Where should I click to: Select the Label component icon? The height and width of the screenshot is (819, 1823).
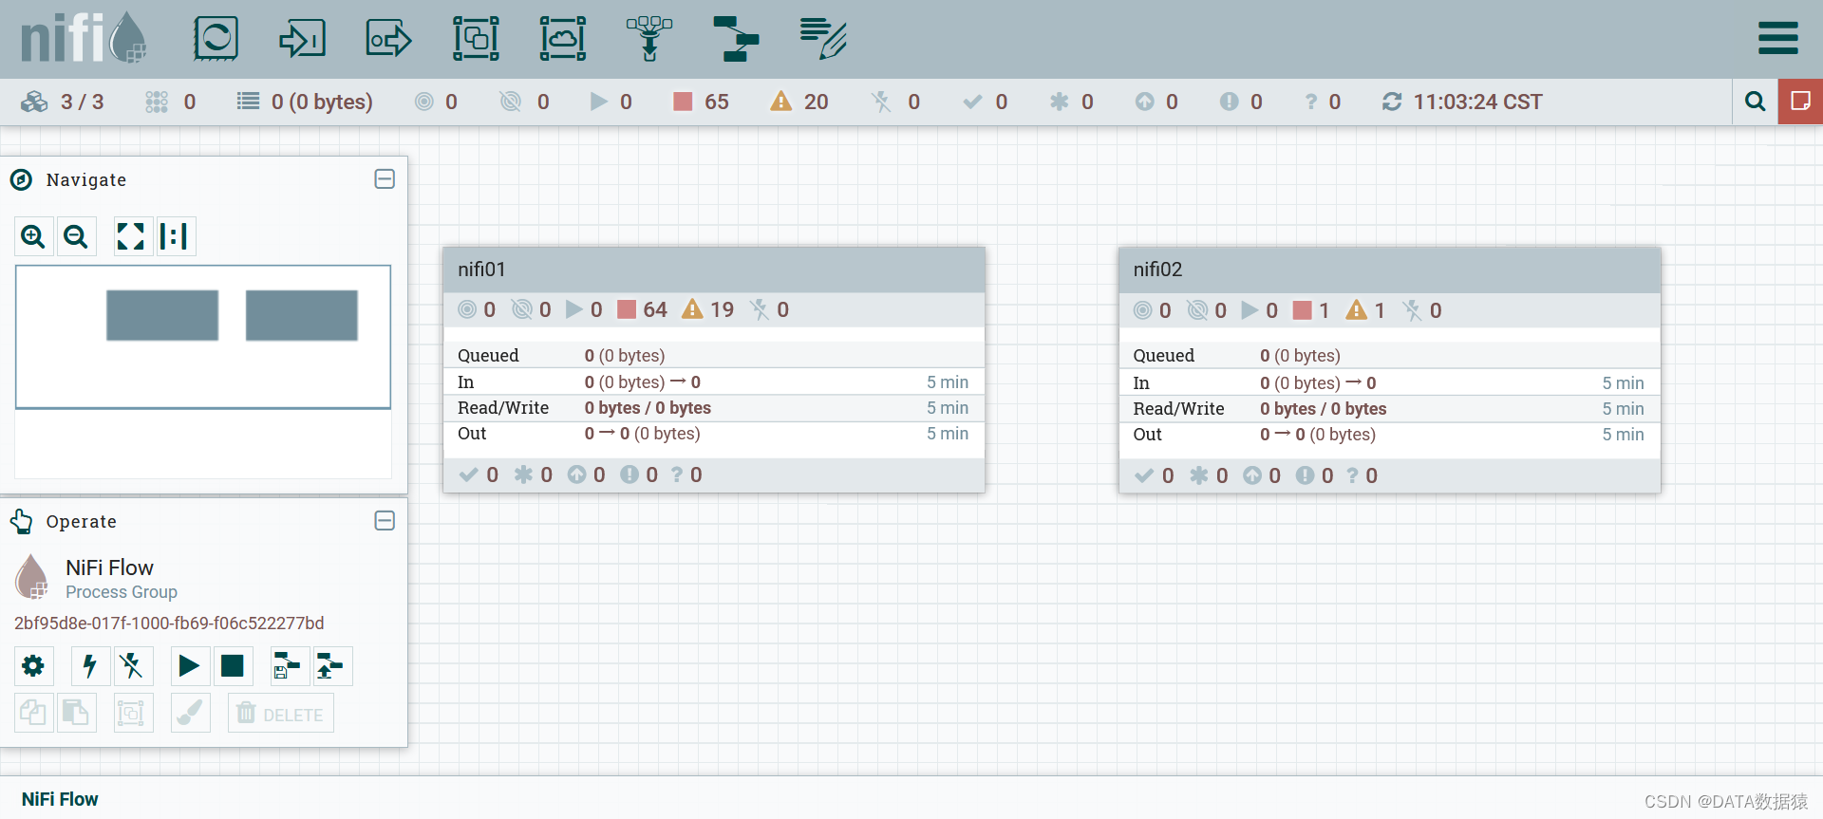point(823,39)
